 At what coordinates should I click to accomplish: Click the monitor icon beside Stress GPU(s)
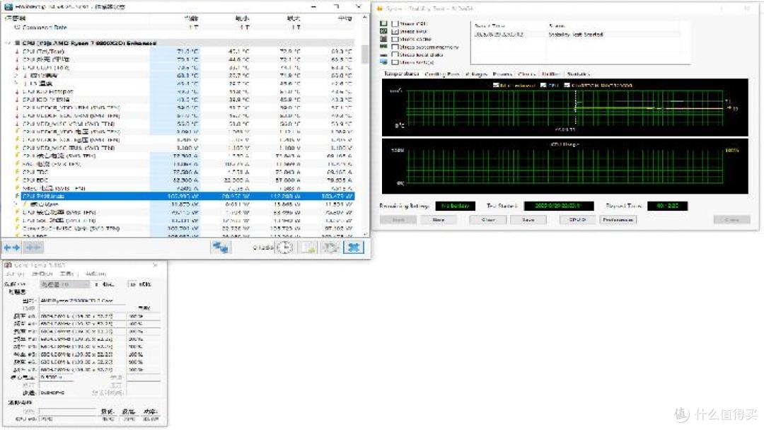[x=383, y=62]
